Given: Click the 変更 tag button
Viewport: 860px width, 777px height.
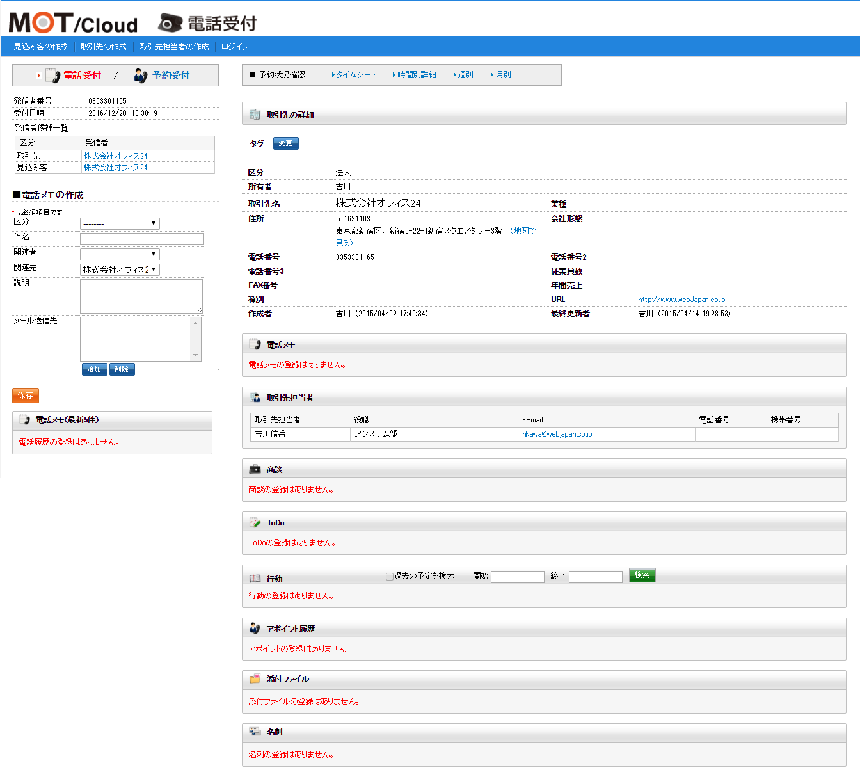Looking at the screenshot, I should [285, 143].
